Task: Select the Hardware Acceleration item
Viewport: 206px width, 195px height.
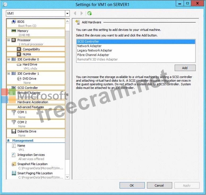Action: 36,102
